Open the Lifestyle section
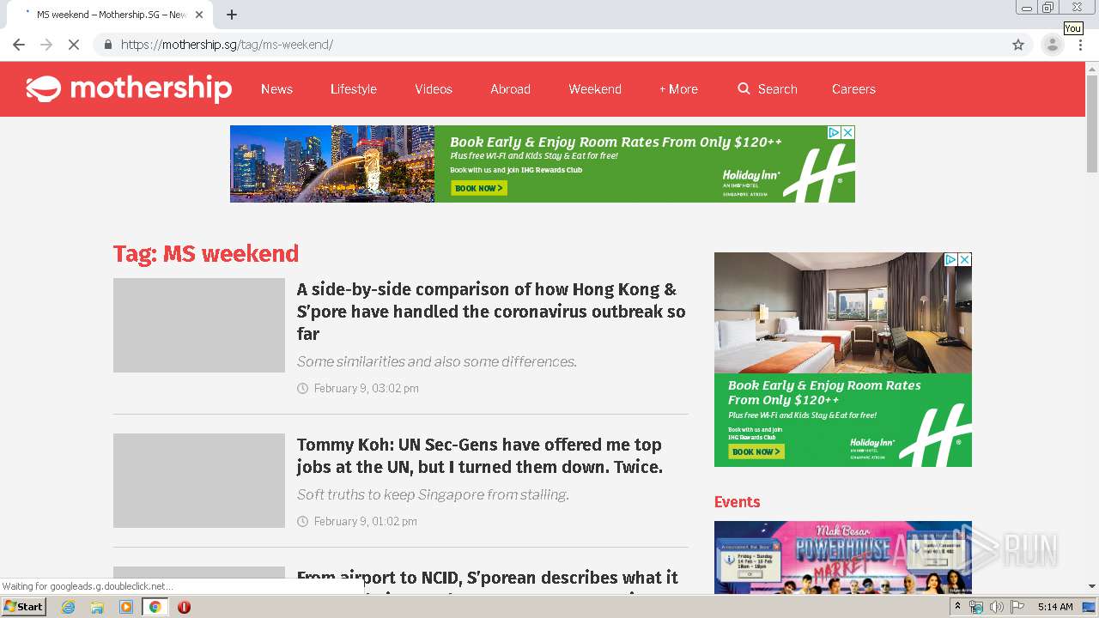 click(354, 89)
